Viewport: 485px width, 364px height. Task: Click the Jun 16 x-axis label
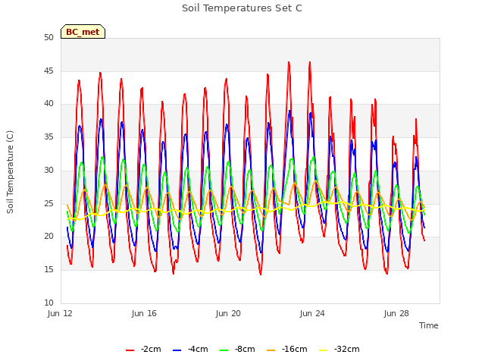tap(144, 313)
